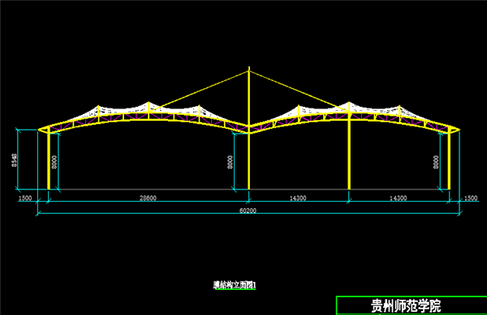Click the 8000 height dimension beside right column
The width and height of the screenshot is (487, 315).
click(x=436, y=162)
